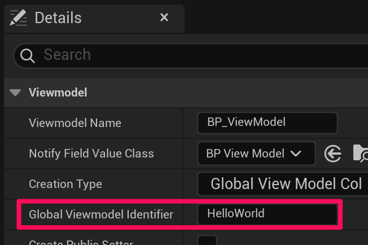Toggle the Create Public Setter checkbox

pyautogui.click(x=207, y=241)
